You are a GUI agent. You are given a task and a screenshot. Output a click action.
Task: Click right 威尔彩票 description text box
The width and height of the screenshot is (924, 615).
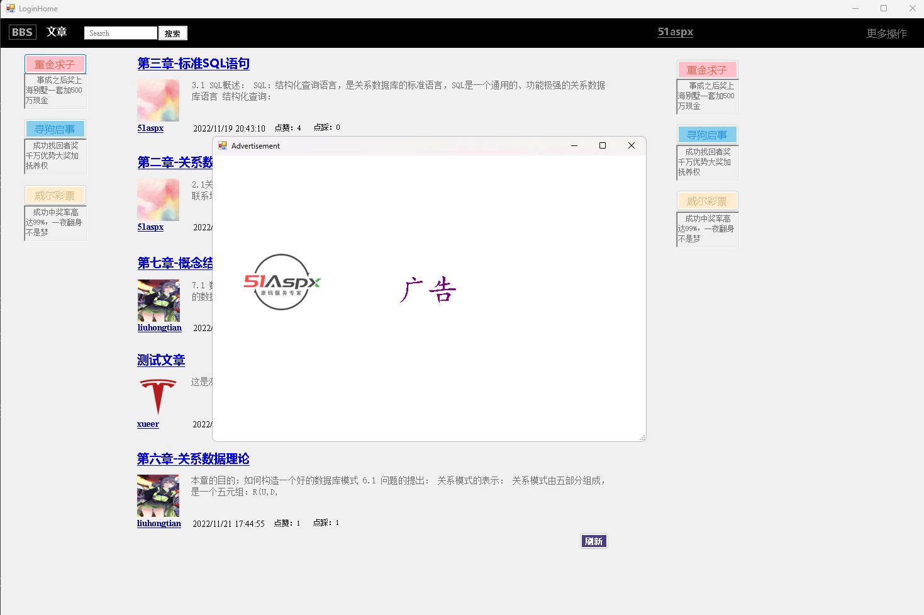pos(707,229)
